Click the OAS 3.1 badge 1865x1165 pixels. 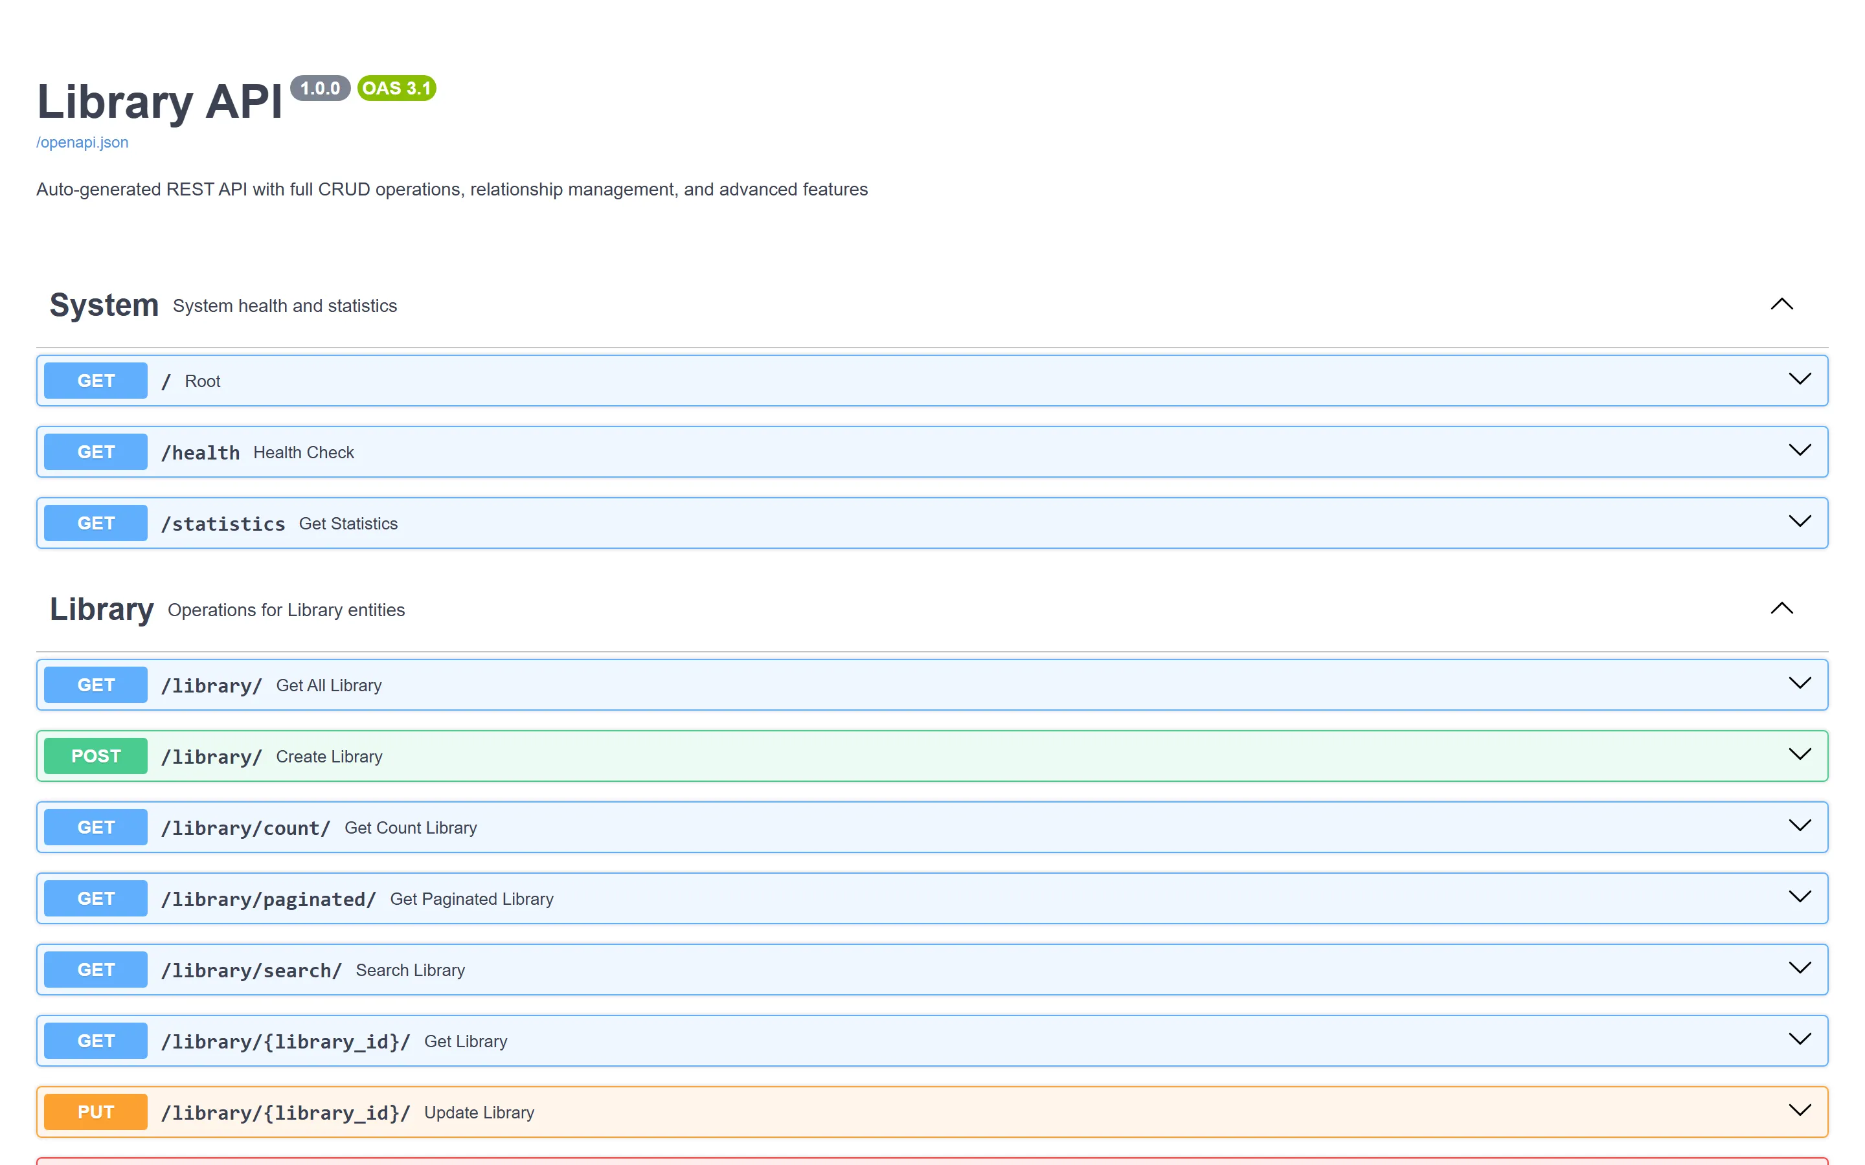pos(397,88)
